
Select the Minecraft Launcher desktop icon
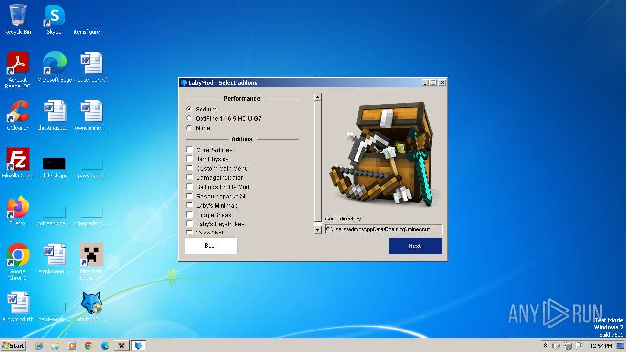91,263
